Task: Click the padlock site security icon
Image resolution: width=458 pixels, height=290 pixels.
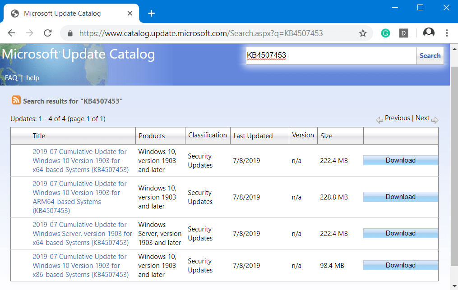Action: (x=70, y=33)
